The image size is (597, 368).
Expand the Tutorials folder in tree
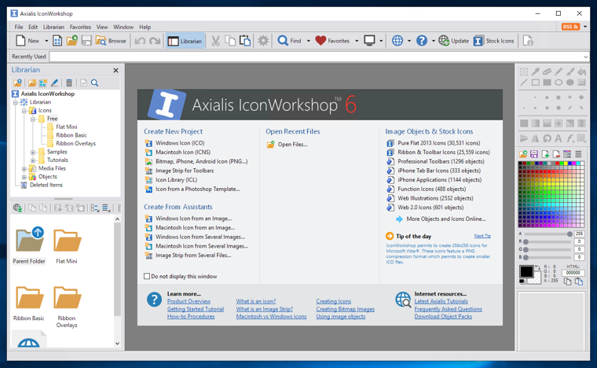(x=33, y=160)
